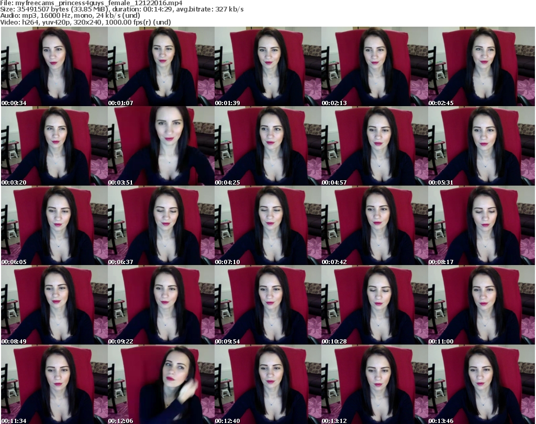Select the thumbnail frame stamped 00:01:07
The image size is (536, 424).
(x=161, y=66)
